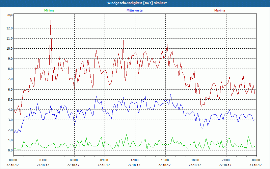The height and width of the screenshot is (169, 270).
Task: Click the '10,0' y-axis value
Action: pos(10,49)
